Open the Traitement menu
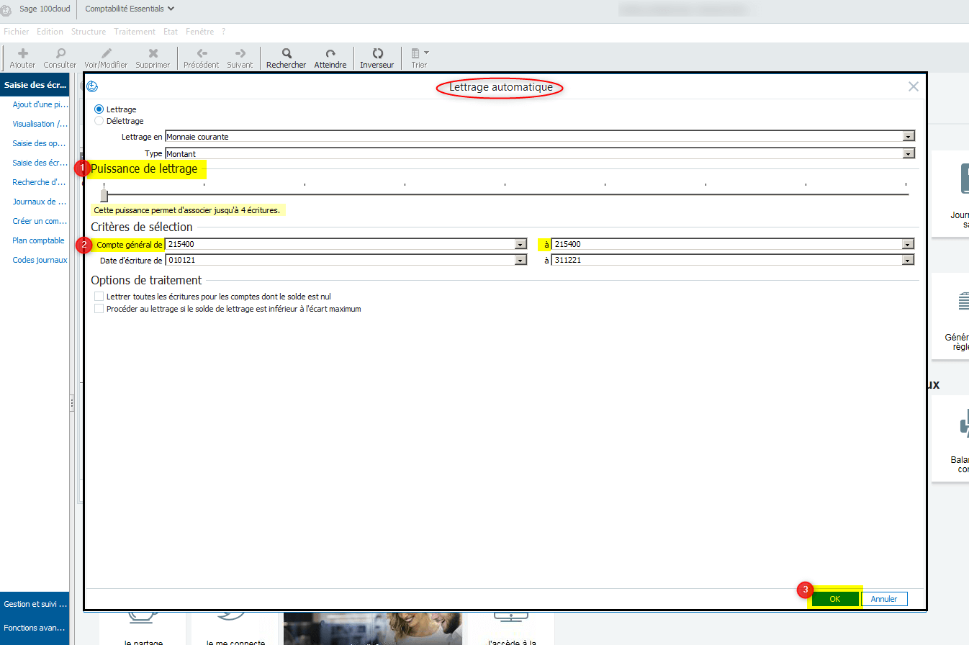Image resolution: width=969 pixels, height=645 pixels. coord(135,32)
